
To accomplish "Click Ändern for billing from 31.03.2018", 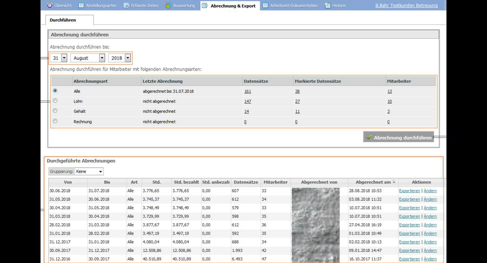I will coord(430,216).
